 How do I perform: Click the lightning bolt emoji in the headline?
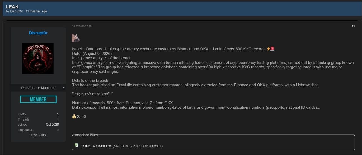268,49
